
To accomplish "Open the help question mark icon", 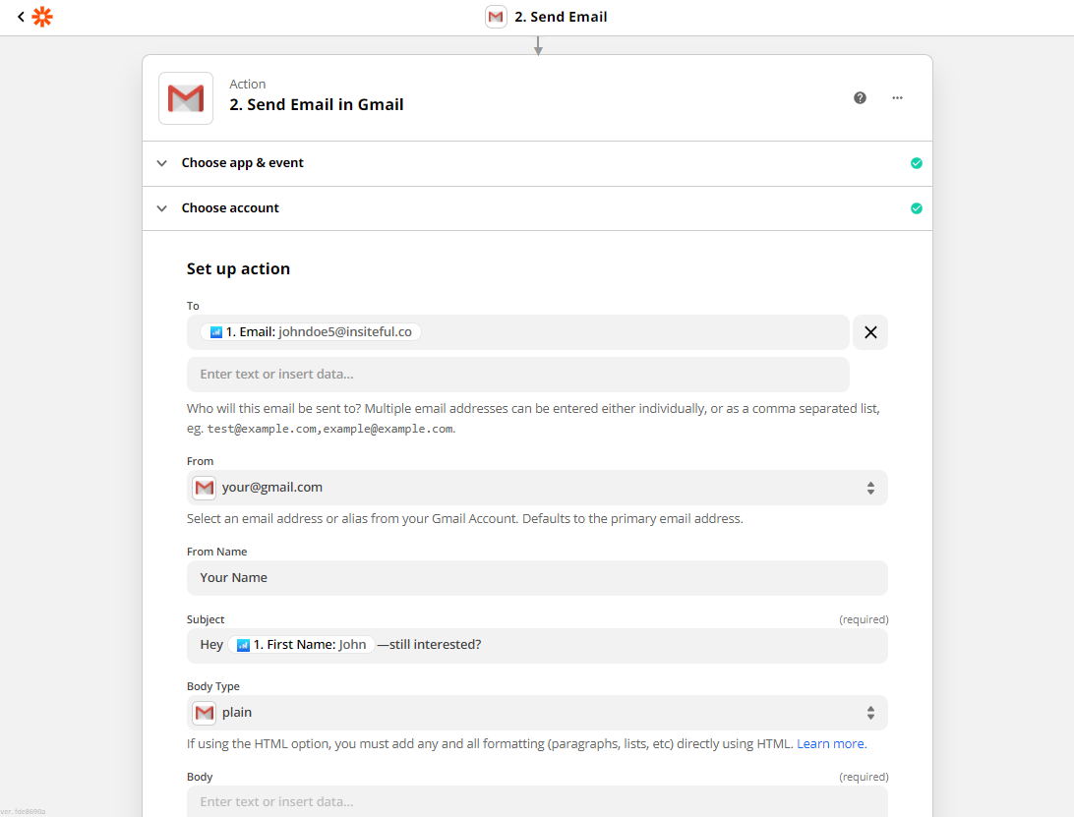I will pyautogui.click(x=860, y=97).
